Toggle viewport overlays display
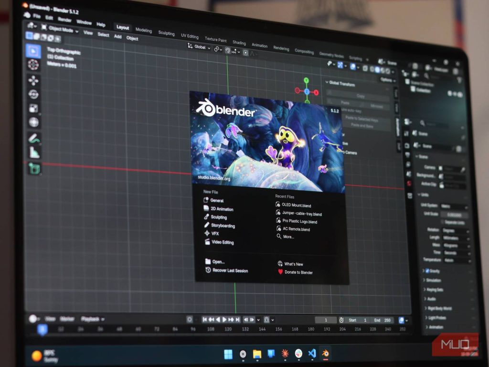Image resolution: width=489 pixels, height=367 pixels. [353, 66]
